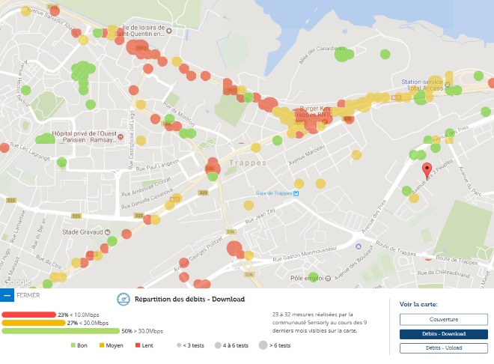Click the measurements description text
Viewport: 494px width, 364px height.
tap(320, 322)
